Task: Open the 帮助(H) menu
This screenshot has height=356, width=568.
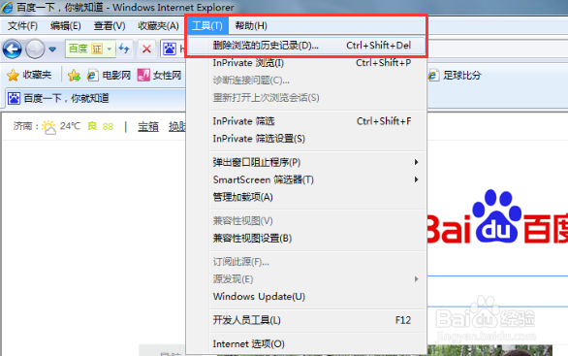Action: tap(251, 26)
